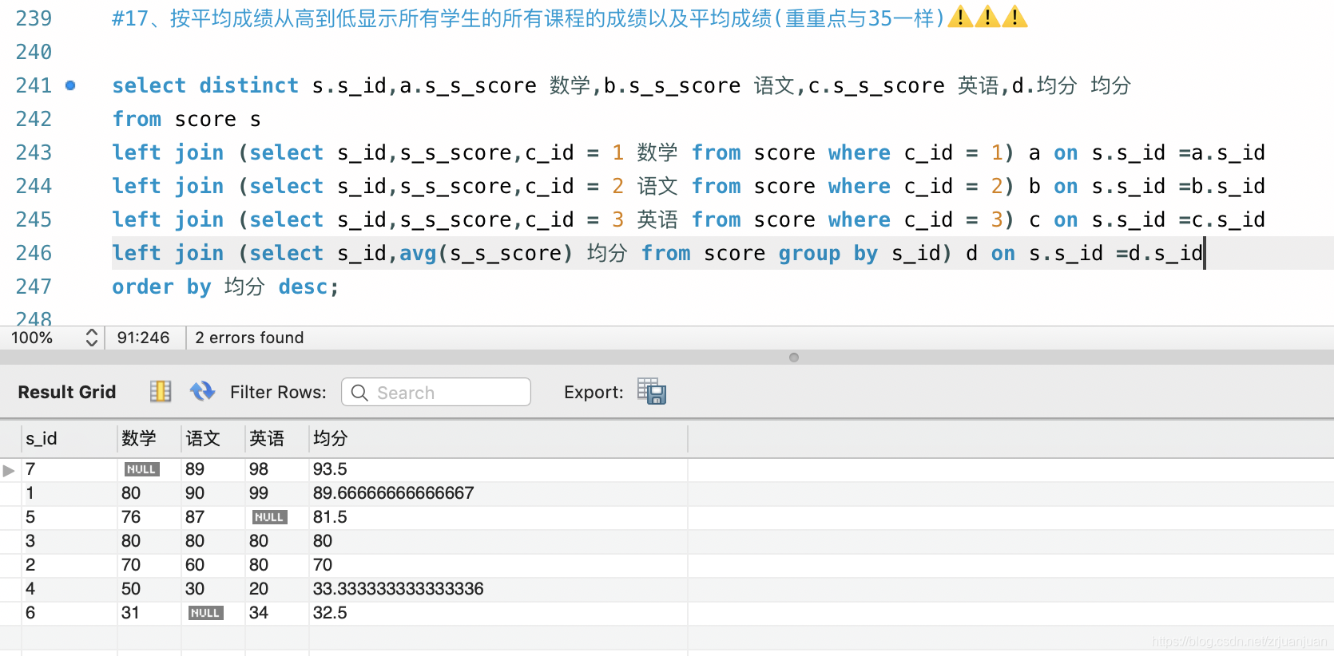Screen dimensions: 1334x656
Task: Click the '2 errors found' status text
Action: coord(249,338)
